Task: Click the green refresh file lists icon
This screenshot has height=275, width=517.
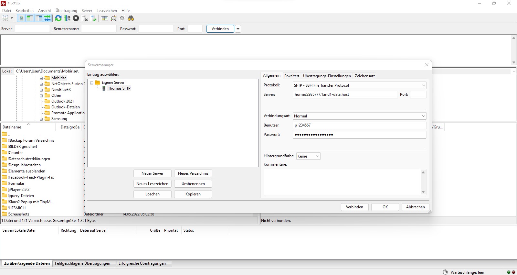Action: [x=58, y=18]
